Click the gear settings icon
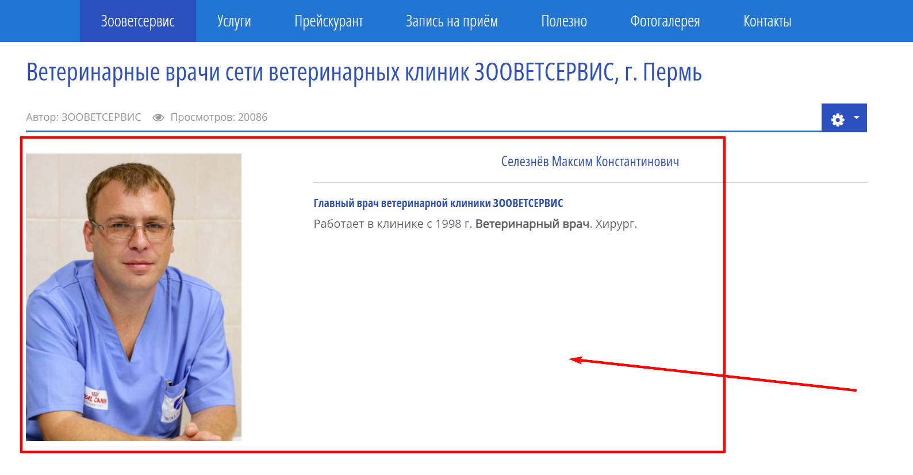The image size is (913, 475). [x=838, y=119]
